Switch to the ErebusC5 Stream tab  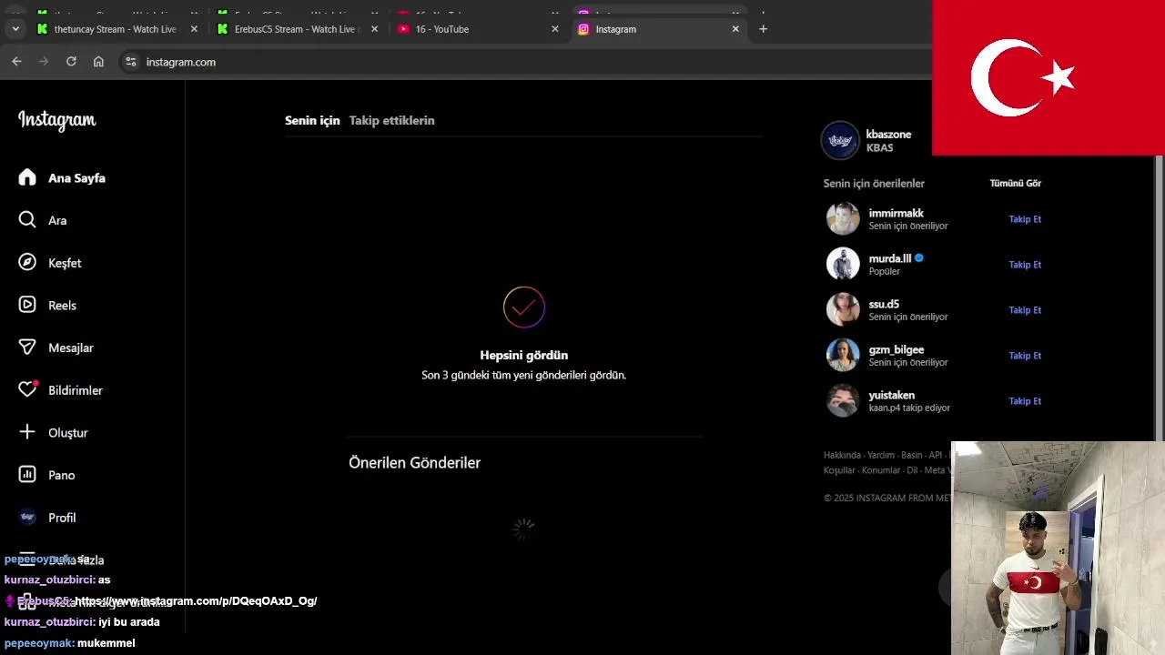point(297,29)
